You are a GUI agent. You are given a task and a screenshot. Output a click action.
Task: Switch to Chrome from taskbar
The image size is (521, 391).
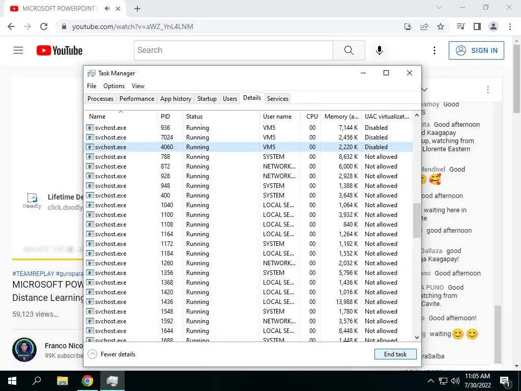(x=88, y=381)
